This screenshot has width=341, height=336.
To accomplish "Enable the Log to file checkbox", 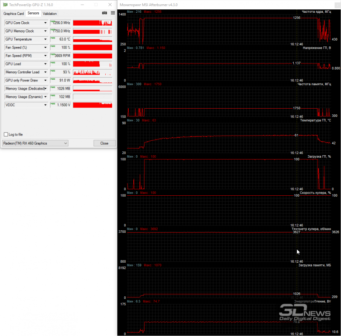I will pos(6,134).
